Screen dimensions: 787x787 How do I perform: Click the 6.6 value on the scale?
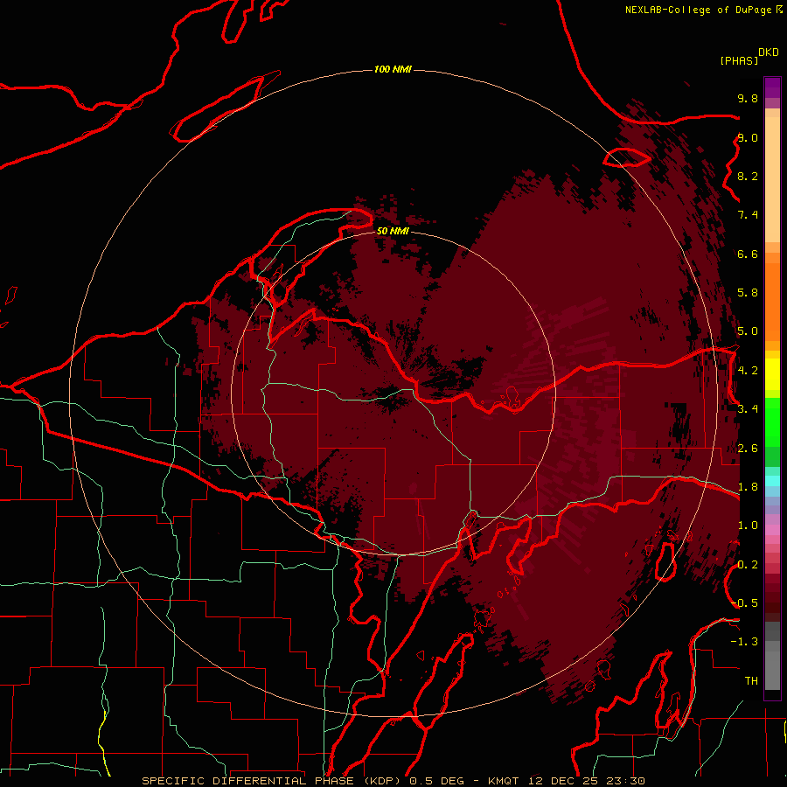click(748, 254)
